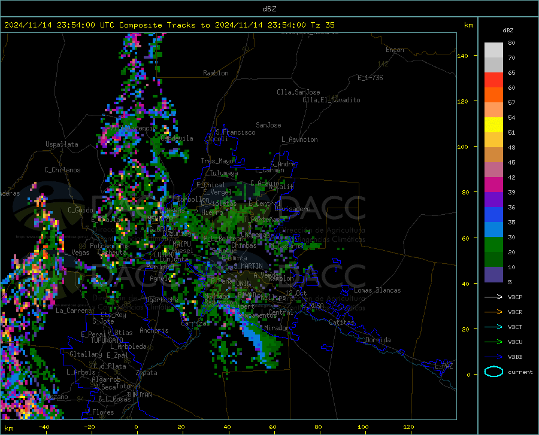Click the blue VBBB arrow legend icon
Screen dimensions: 539x435
pos(493,357)
